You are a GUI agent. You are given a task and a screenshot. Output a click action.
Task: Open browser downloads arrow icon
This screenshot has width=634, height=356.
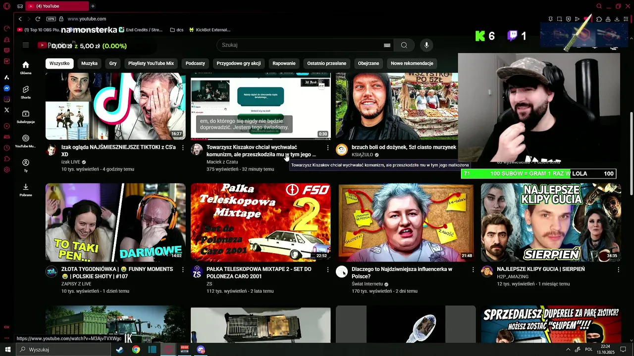tap(617, 19)
